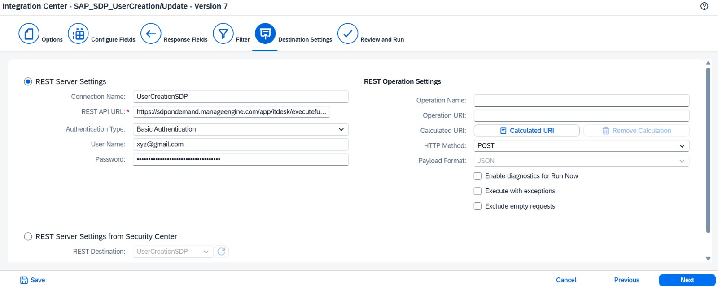
Task: Save the integration
Action: [x=33, y=280]
